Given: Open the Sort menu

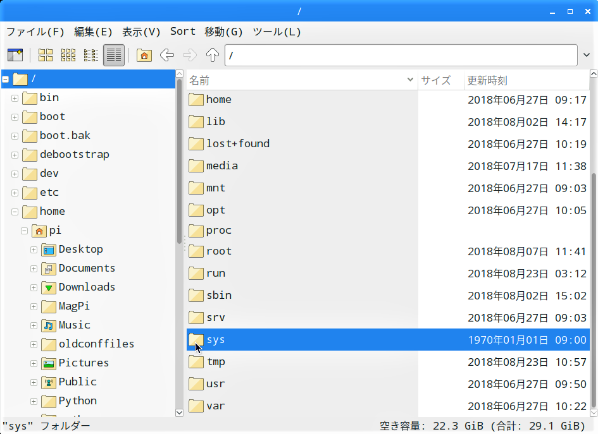Looking at the screenshot, I should (183, 32).
